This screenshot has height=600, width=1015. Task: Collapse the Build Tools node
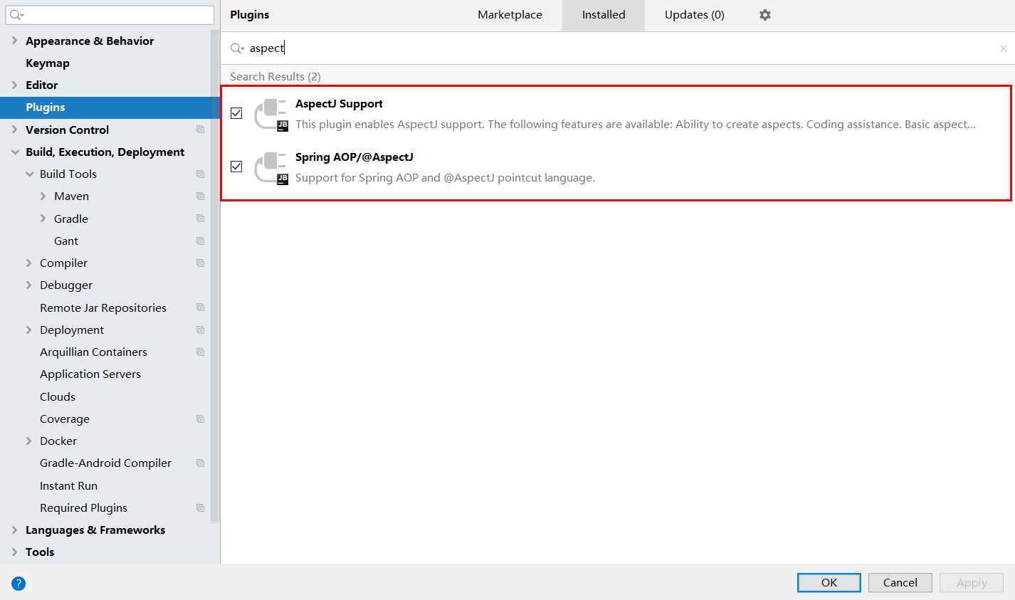[29, 174]
